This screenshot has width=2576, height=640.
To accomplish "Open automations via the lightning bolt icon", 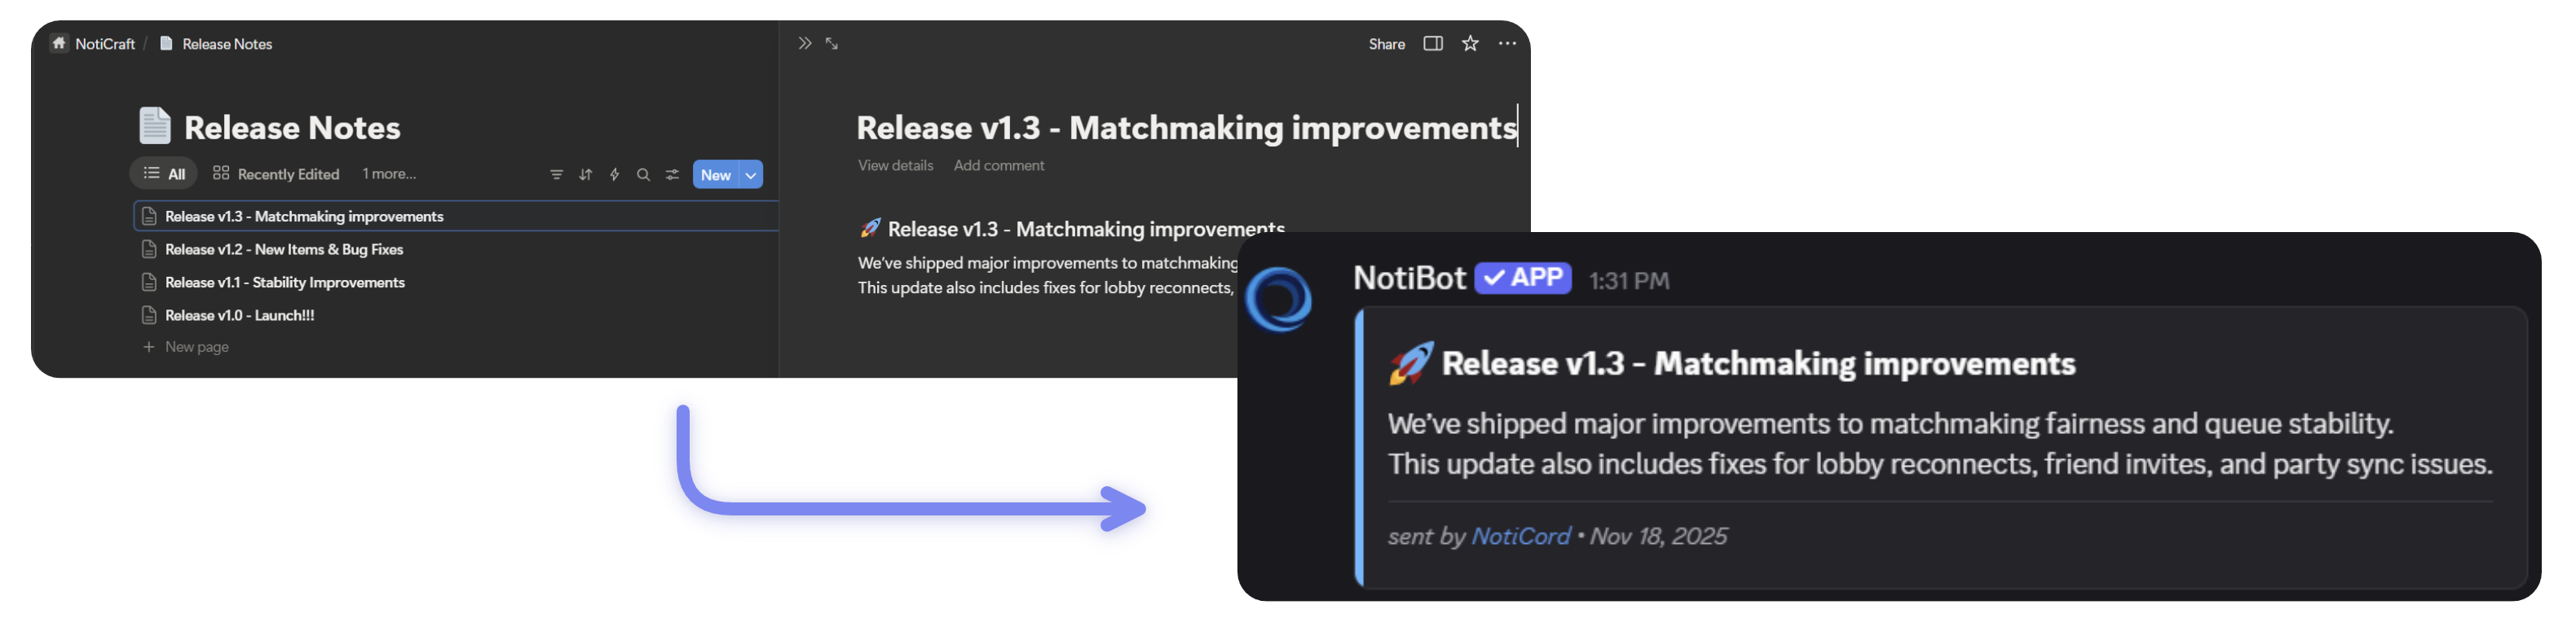I will coord(613,175).
